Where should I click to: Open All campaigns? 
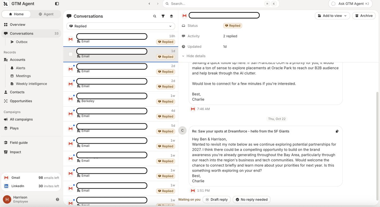pyautogui.click(x=31, y=120)
